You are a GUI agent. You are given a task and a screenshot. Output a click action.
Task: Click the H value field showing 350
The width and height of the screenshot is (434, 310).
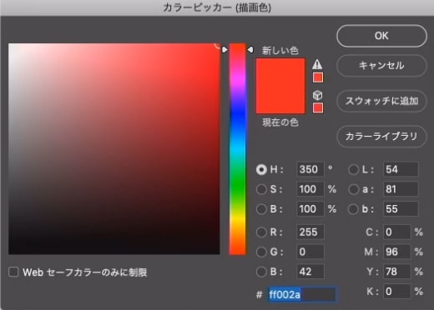coord(310,169)
